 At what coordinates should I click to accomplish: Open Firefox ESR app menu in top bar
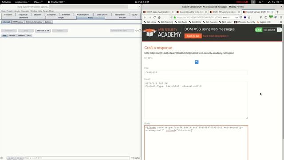56,2
